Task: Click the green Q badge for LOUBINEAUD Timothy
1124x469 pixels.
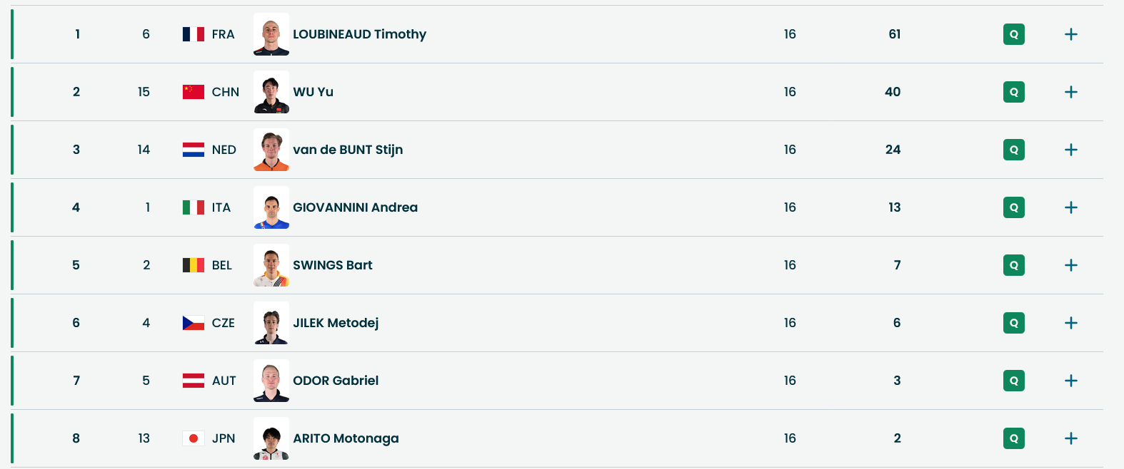Action: [1013, 34]
